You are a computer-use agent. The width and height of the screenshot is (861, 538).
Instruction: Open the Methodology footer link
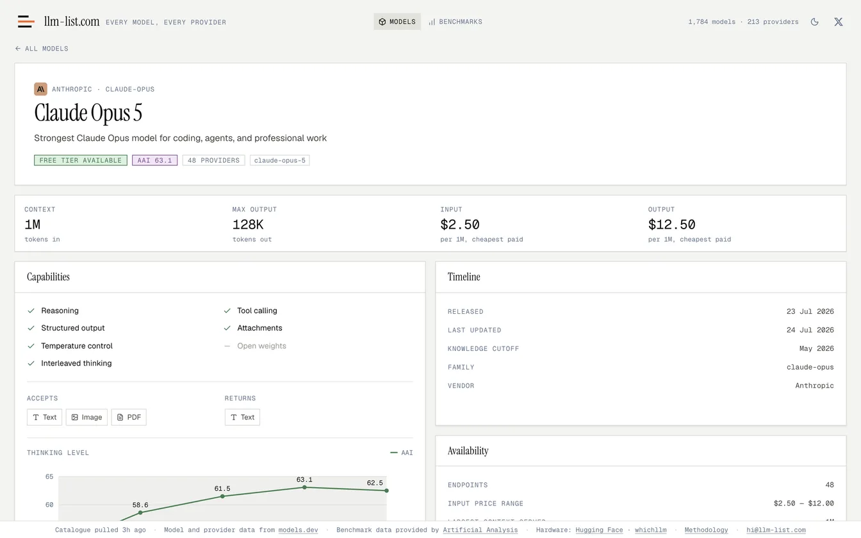click(x=706, y=530)
